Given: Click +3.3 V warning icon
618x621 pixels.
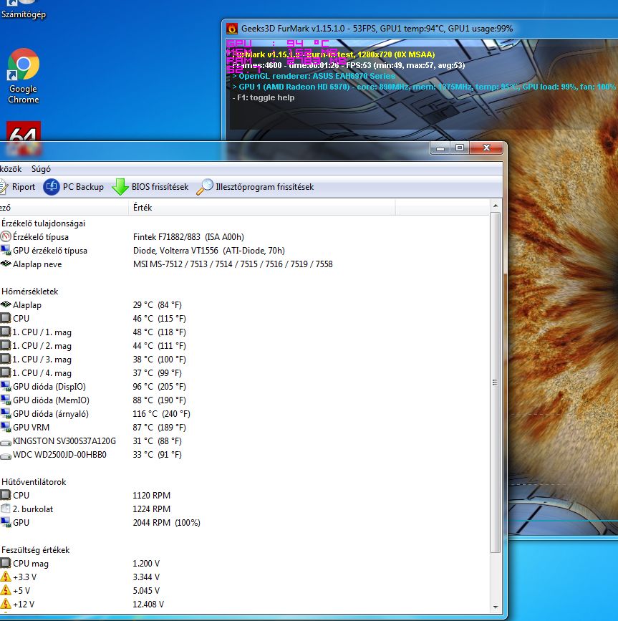Looking at the screenshot, I should pos(6,577).
